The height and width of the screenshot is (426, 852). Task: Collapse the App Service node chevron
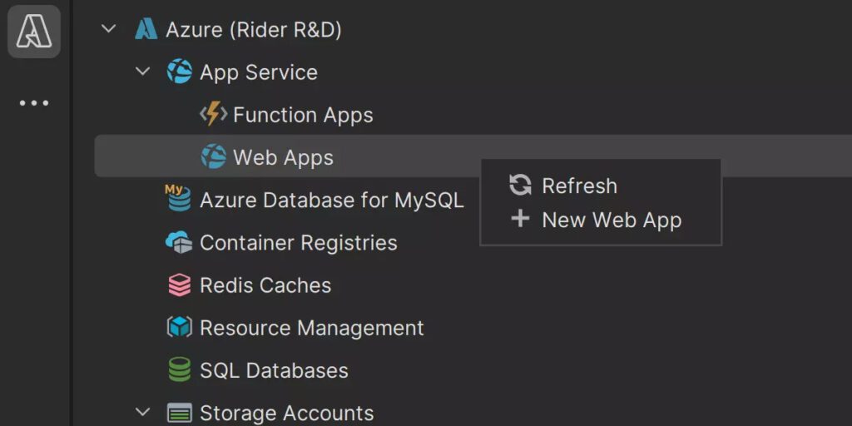[142, 72]
